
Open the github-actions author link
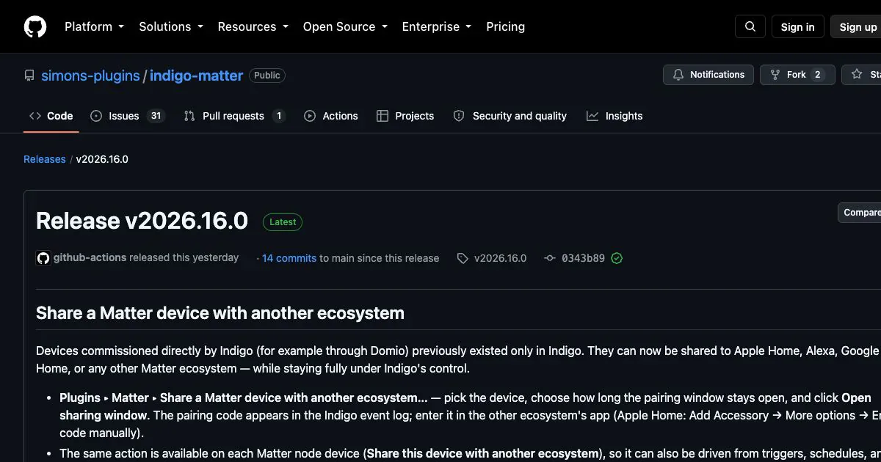[x=90, y=257]
